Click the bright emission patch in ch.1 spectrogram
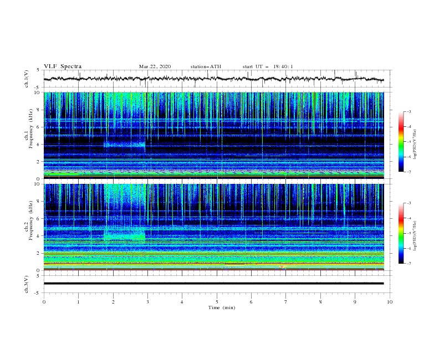Image resolution: width=439 pixels, height=339 pixels. point(124,145)
